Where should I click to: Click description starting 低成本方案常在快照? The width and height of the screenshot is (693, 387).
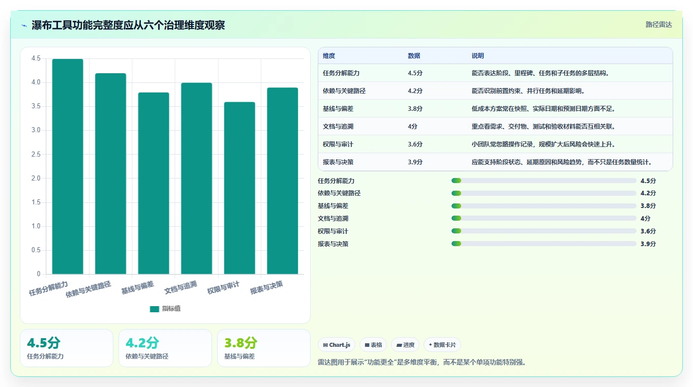click(544, 109)
